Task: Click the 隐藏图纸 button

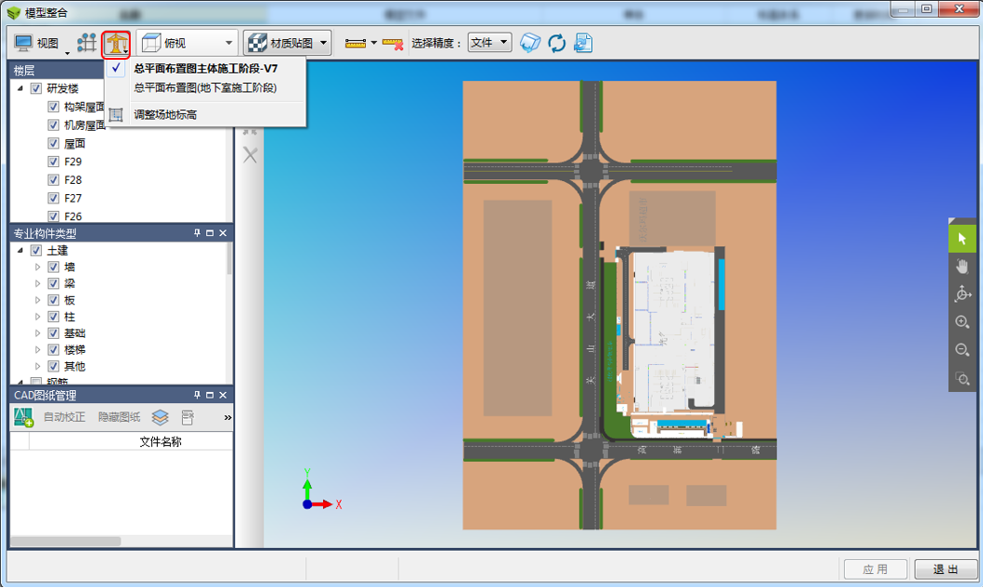Action: [119, 417]
